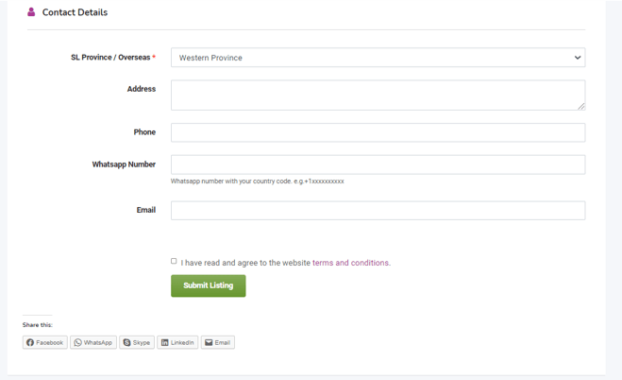Click the Facebook icon in share row
The width and height of the screenshot is (622, 380).
pyautogui.click(x=30, y=343)
